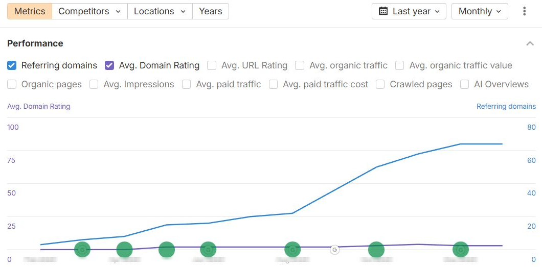Open the Monthly interval dropdown
Viewport: 542px width, 267px height.
pos(480,11)
